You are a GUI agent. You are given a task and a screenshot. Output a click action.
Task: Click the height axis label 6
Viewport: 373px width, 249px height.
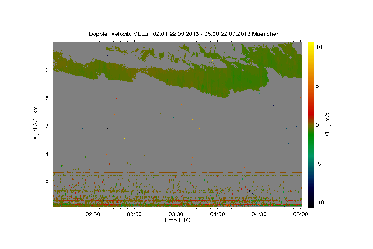(47, 126)
